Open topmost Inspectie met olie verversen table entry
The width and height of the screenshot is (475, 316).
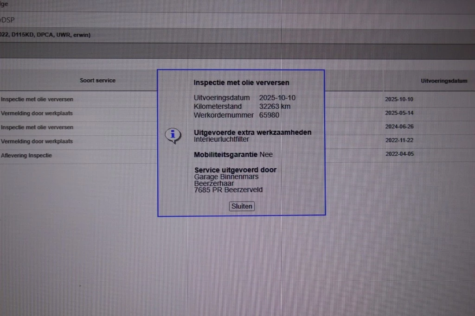[37, 99]
